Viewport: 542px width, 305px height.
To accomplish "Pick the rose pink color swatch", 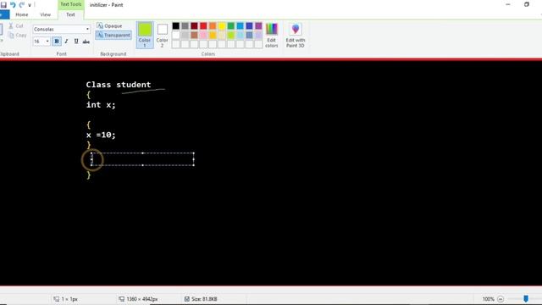I will tap(203, 35).
